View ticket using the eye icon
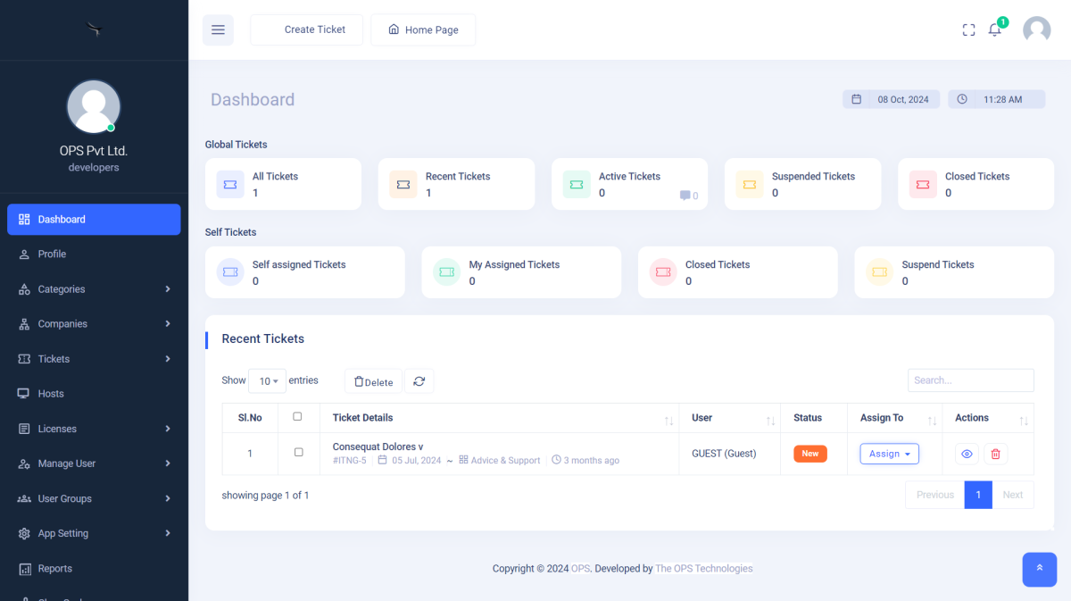This screenshot has width=1071, height=601. point(967,454)
